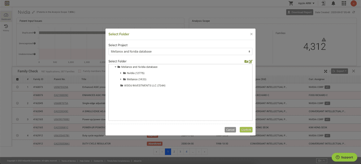The width and height of the screenshot is (361, 164).
Task: Go to first page of results
Action: tap(157, 152)
